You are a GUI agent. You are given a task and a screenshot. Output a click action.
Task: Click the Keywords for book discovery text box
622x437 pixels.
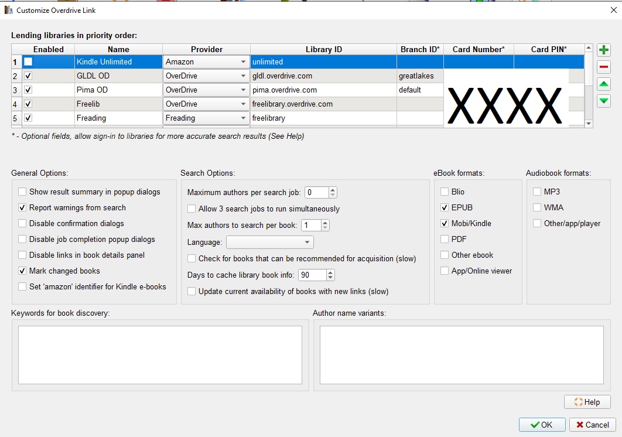(160, 355)
